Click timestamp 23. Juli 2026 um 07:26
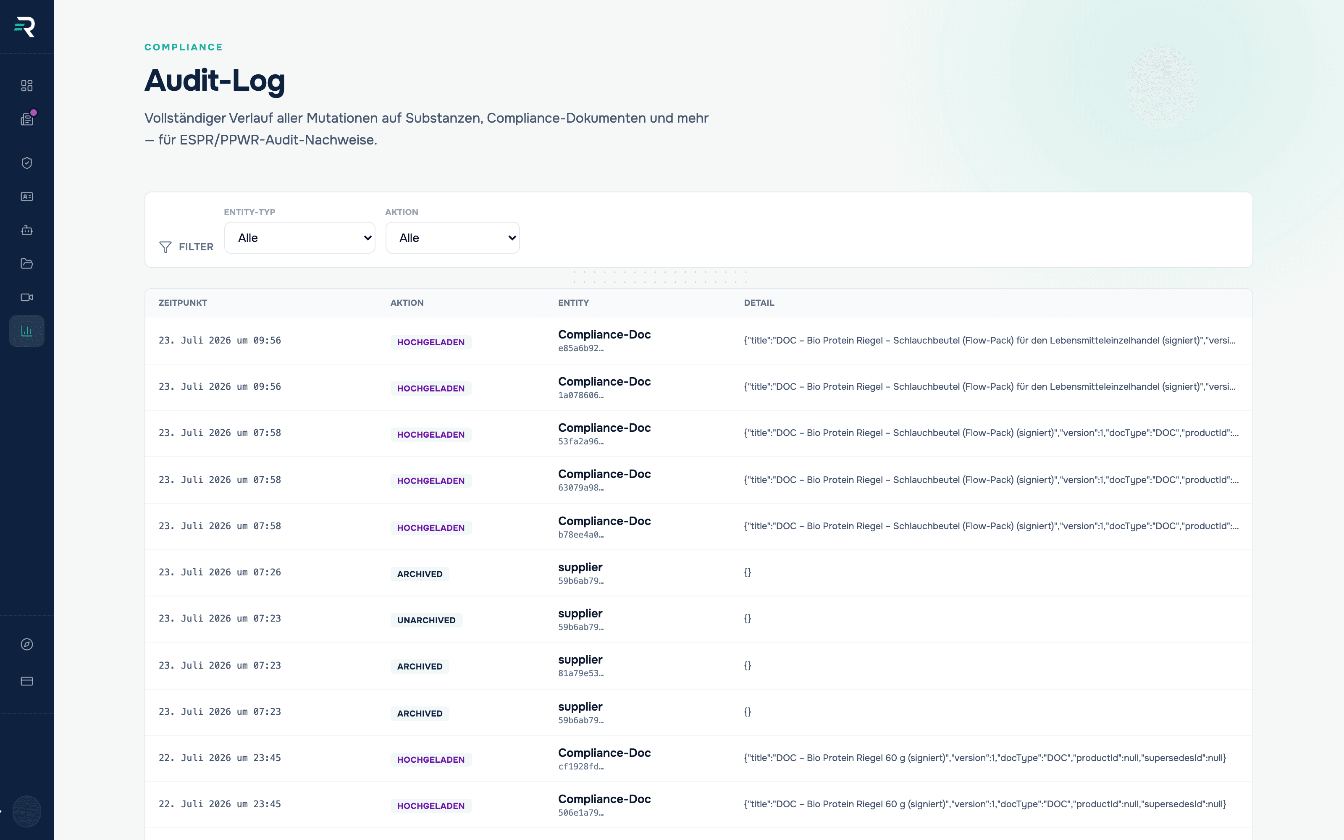This screenshot has height=840, width=1344. 220,572
